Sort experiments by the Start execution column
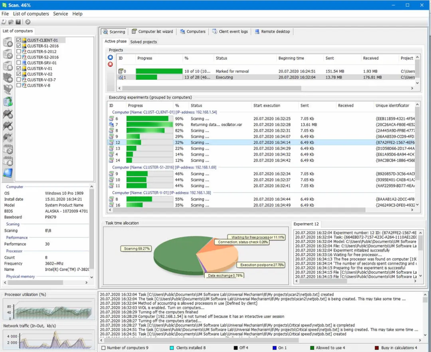This screenshot has height=352, width=431. point(267,106)
